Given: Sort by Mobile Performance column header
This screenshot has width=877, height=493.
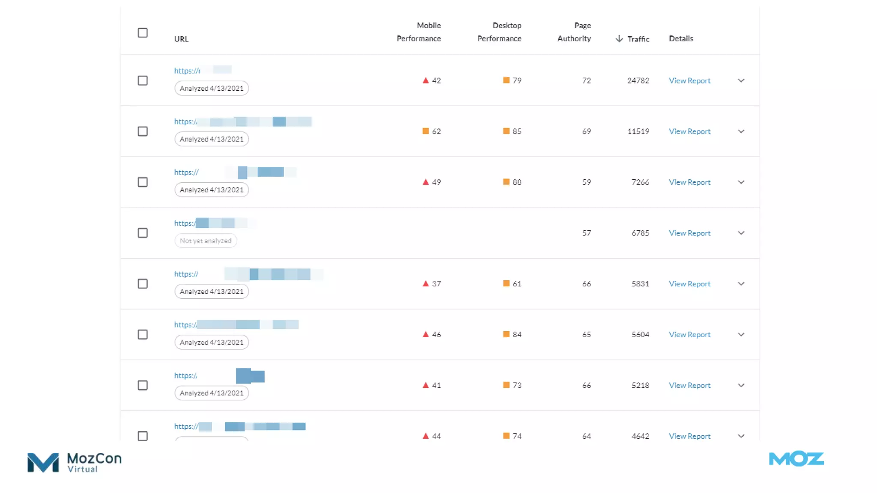Looking at the screenshot, I should [418, 32].
